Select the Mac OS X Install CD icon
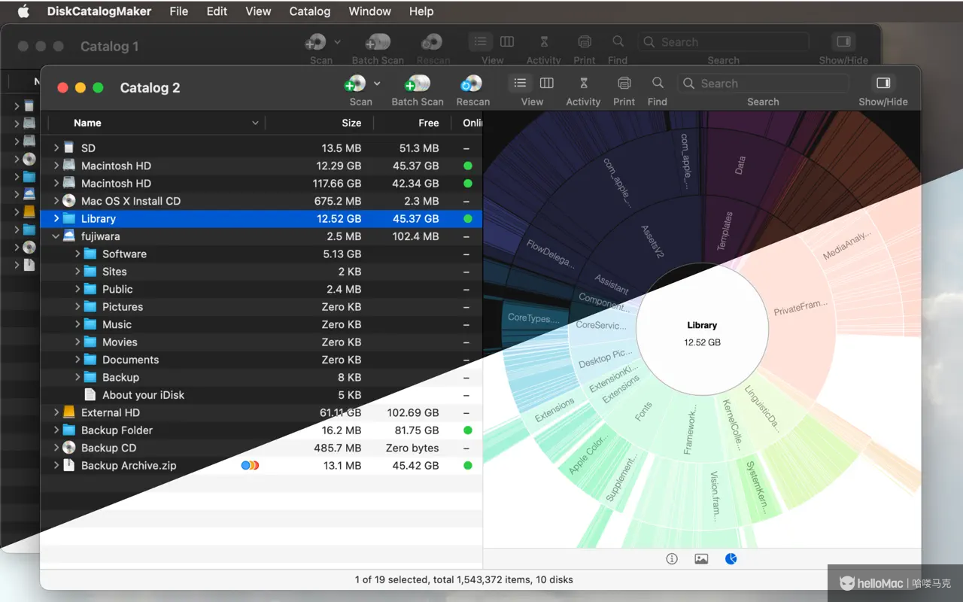This screenshot has width=963, height=602. [69, 201]
